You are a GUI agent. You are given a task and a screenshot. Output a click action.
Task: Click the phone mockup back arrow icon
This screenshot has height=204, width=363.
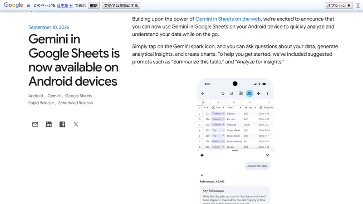point(203,93)
